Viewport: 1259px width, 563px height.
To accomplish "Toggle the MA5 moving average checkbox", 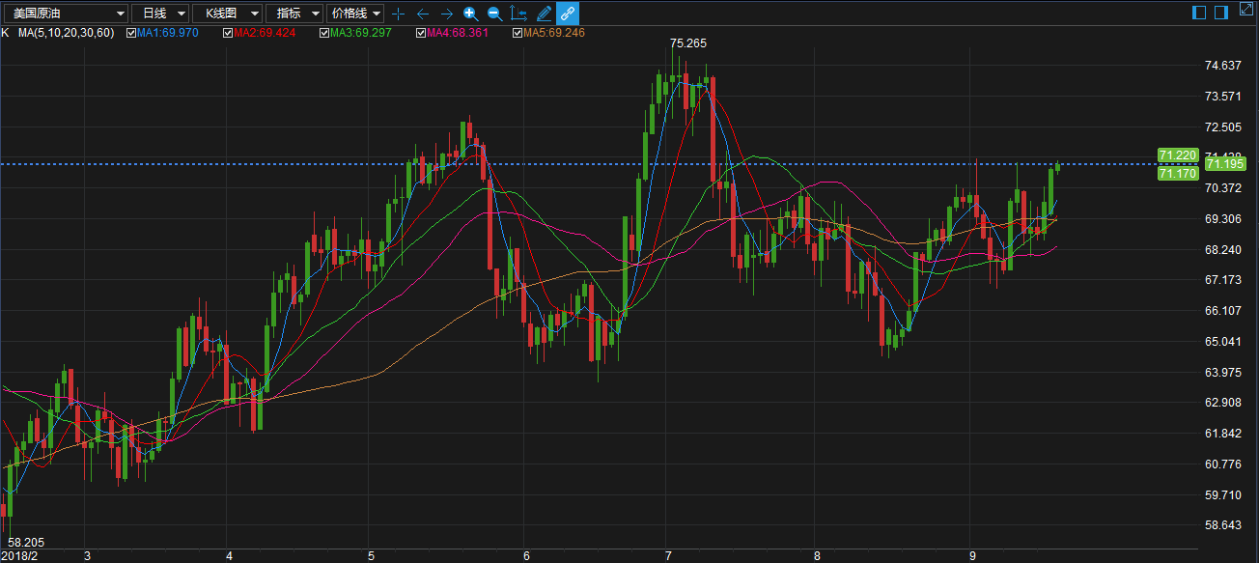I will 518,33.
